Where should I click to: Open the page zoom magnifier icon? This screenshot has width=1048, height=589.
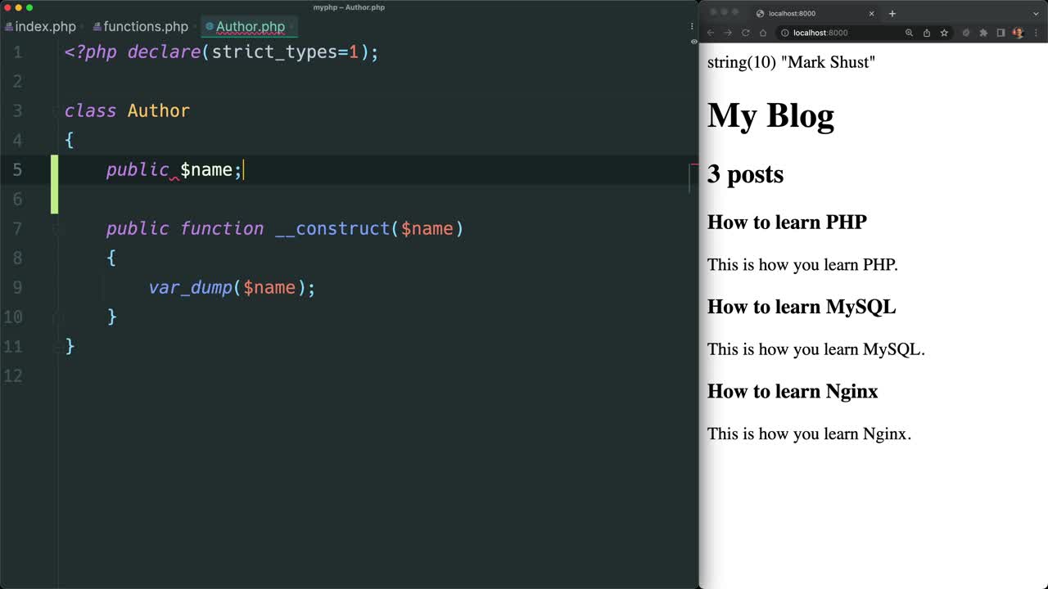coord(909,33)
